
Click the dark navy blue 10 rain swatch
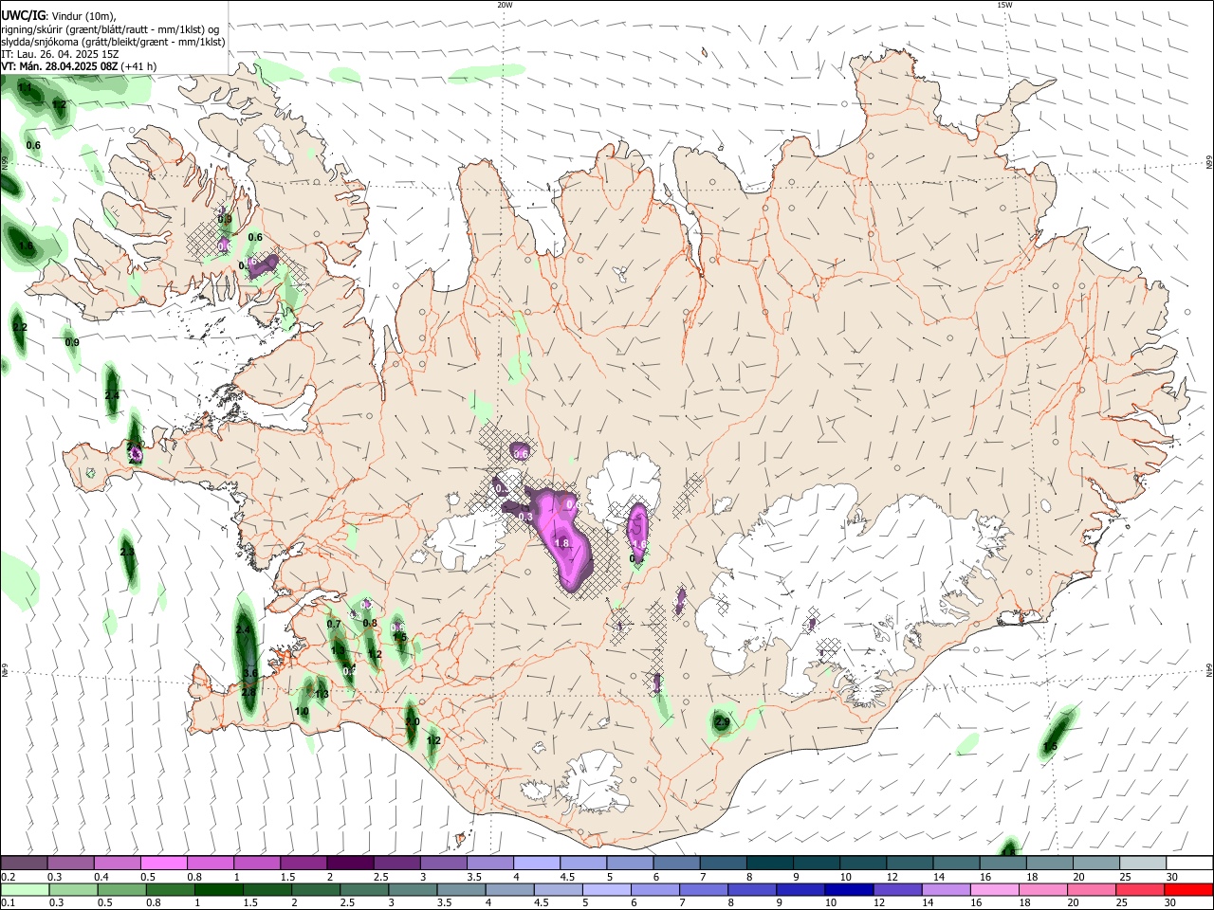coord(847,889)
